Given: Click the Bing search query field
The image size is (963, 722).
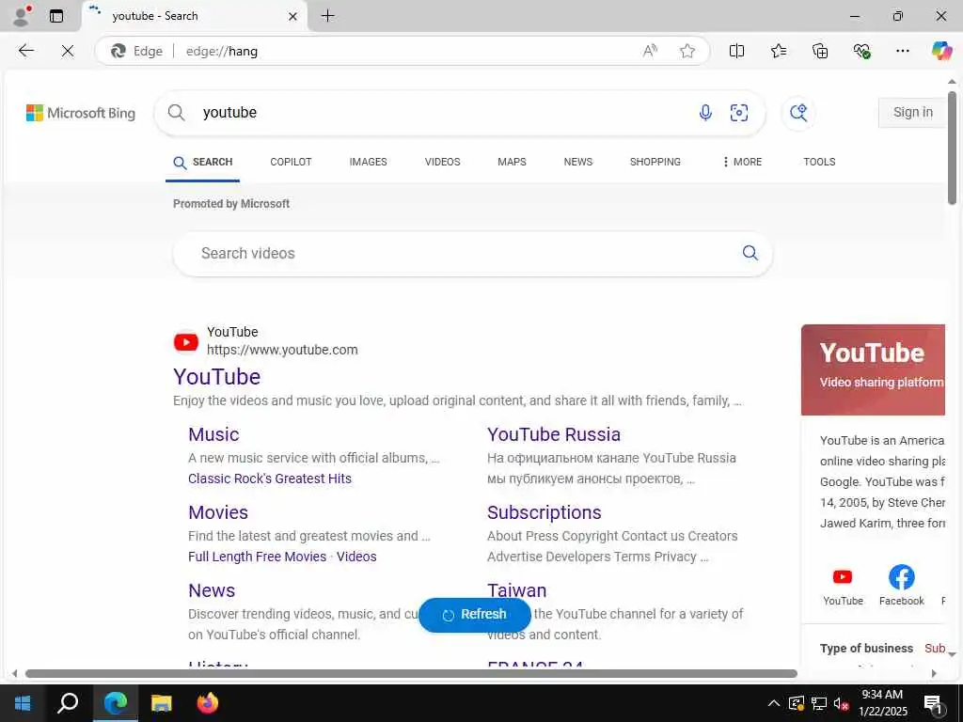Looking at the screenshot, I should click(x=442, y=113).
